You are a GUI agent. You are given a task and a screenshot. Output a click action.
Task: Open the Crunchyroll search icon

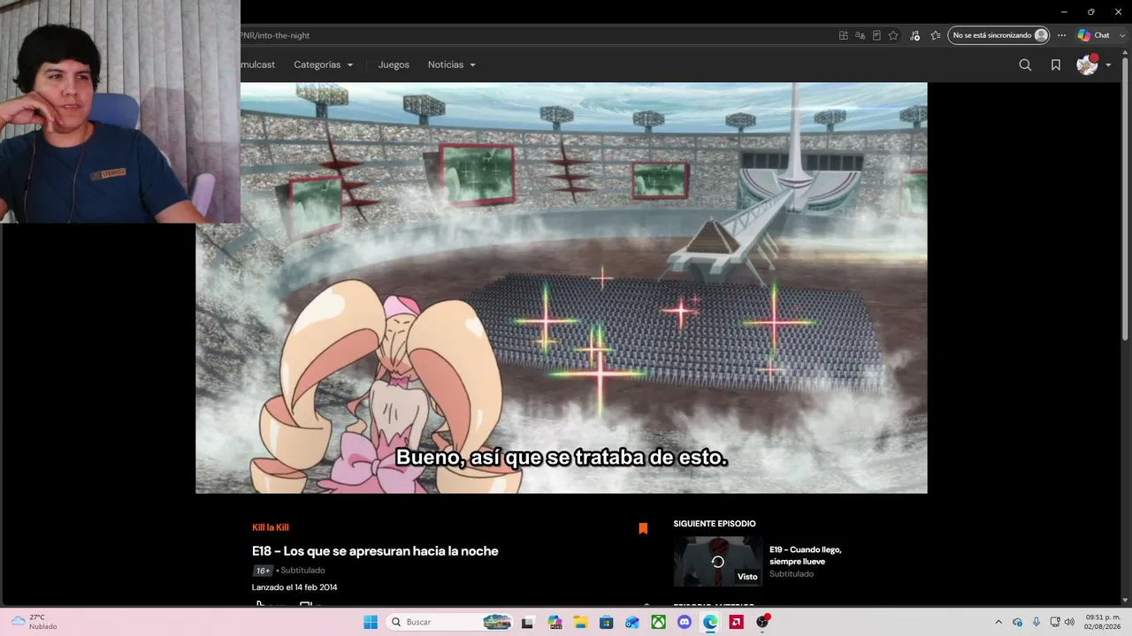pyautogui.click(x=1025, y=64)
